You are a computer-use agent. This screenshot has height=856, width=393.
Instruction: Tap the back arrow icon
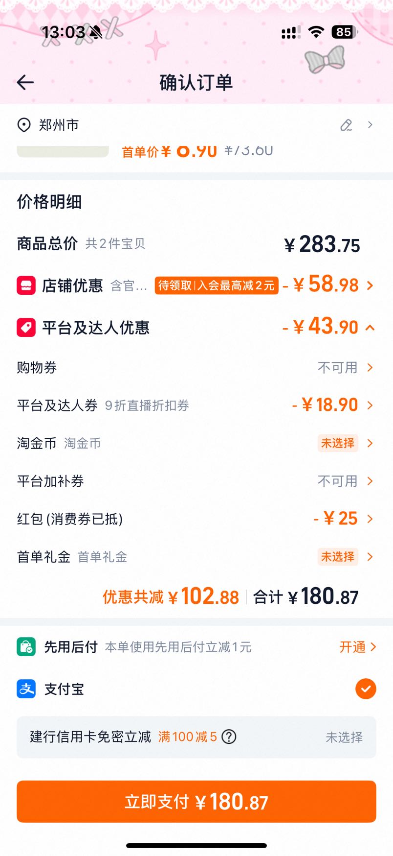click(25, 83)
